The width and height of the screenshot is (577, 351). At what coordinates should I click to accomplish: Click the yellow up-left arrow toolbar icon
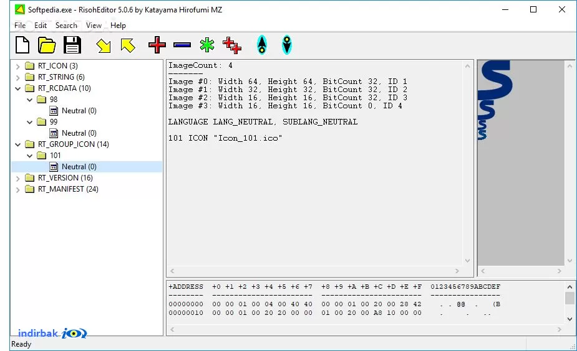pyautogui.click(x=128, y=45)
